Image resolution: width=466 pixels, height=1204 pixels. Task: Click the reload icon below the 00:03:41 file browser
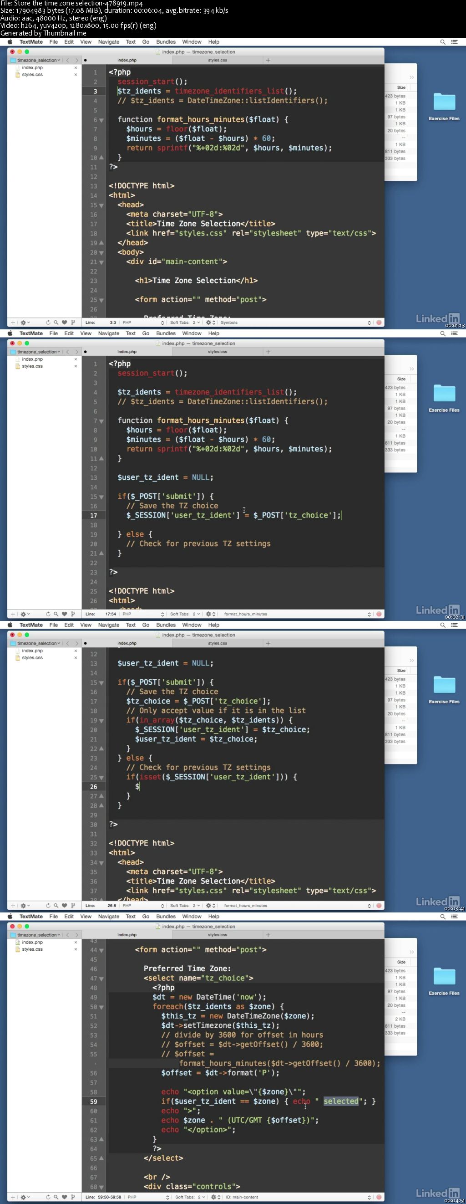click(x=48, y=906)
